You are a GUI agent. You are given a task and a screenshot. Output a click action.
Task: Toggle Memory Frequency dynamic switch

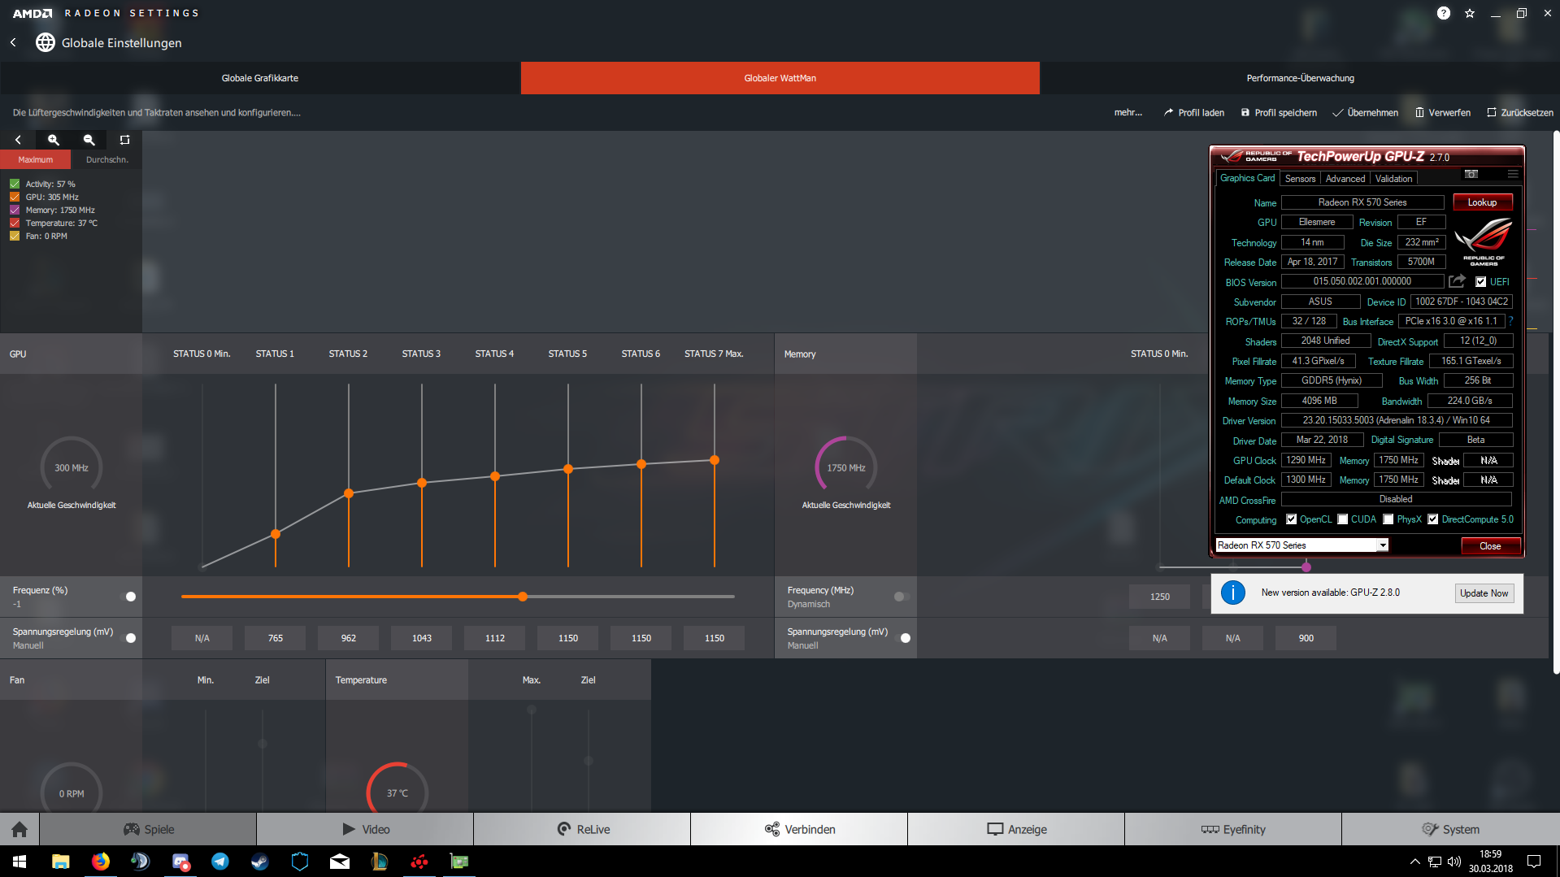tap(902, 597)
